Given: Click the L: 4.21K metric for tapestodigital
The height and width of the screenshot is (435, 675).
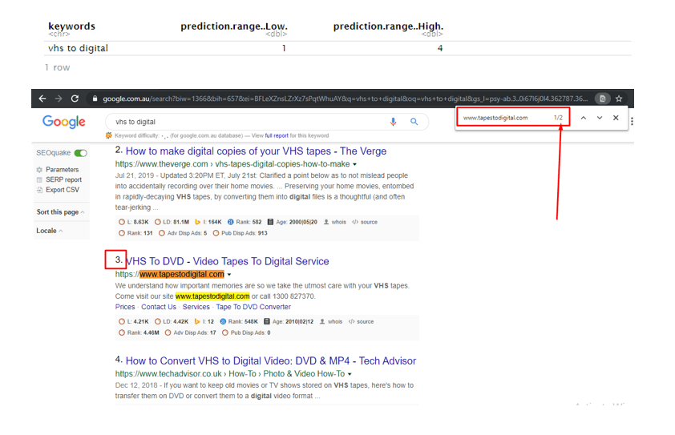Looking at the screenshot, I should [134, 322].
